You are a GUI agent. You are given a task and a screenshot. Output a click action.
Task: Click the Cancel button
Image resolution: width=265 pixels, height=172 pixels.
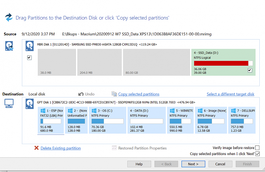(220, 164)
